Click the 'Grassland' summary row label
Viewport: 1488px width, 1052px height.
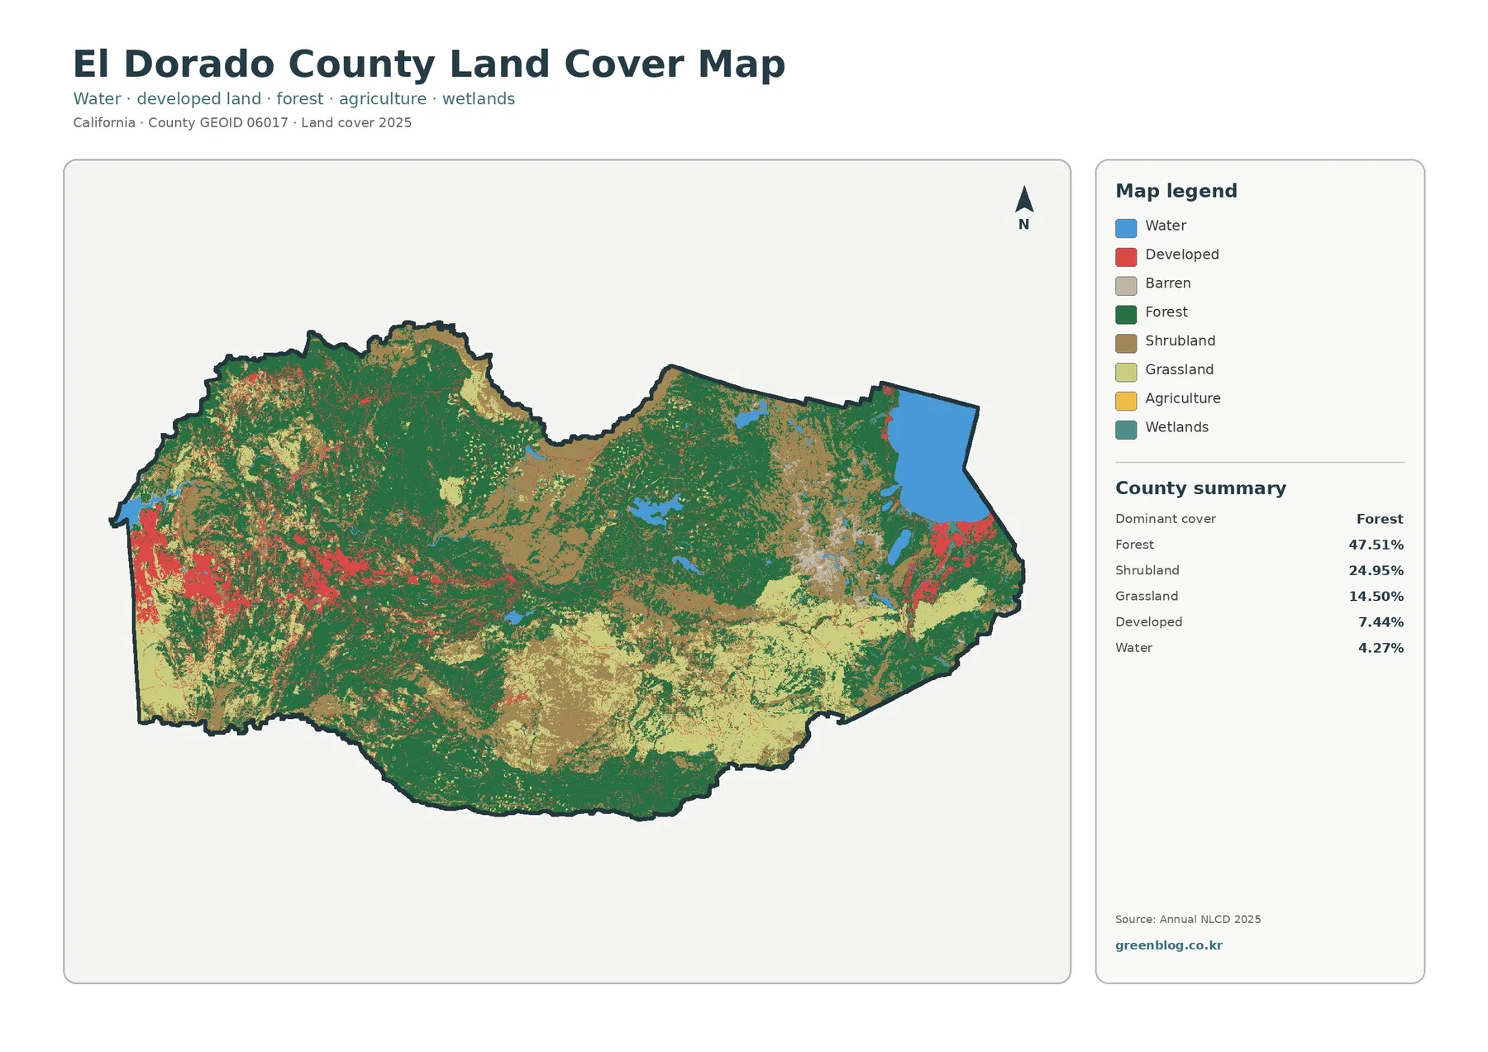(1147, 596)
